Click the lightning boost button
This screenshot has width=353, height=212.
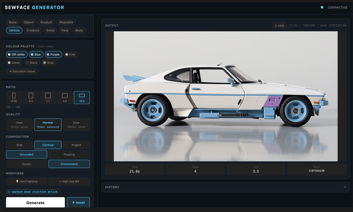78,203
